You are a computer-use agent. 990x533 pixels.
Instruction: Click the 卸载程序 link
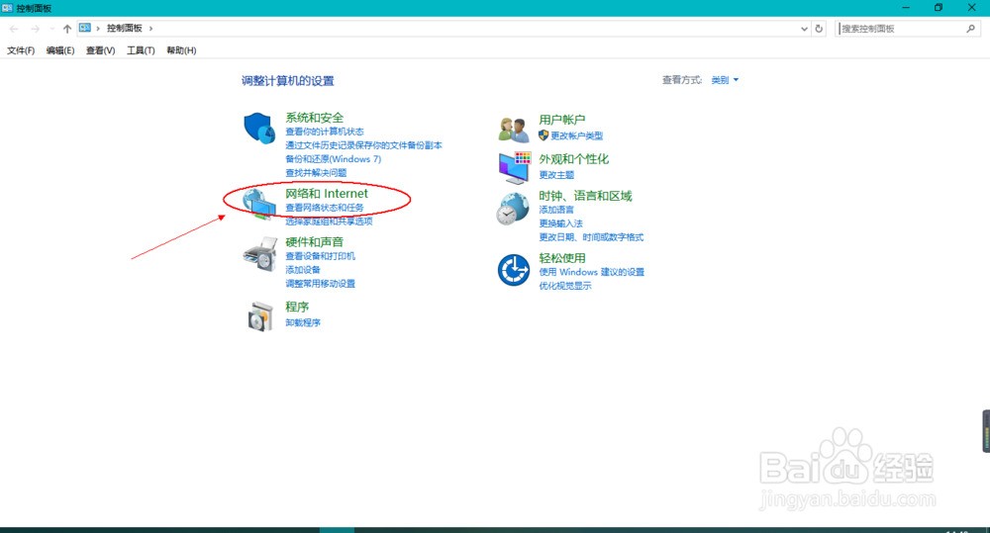click(x=303, y=322)
